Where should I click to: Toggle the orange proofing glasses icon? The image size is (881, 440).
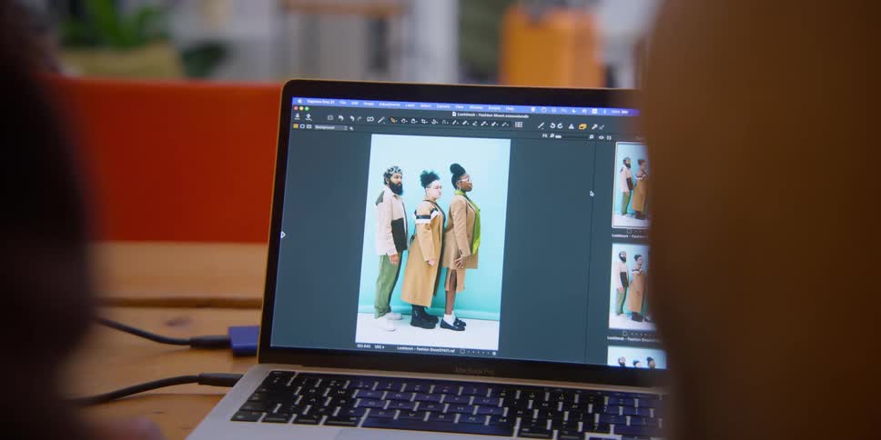click(x=582, y=126)
